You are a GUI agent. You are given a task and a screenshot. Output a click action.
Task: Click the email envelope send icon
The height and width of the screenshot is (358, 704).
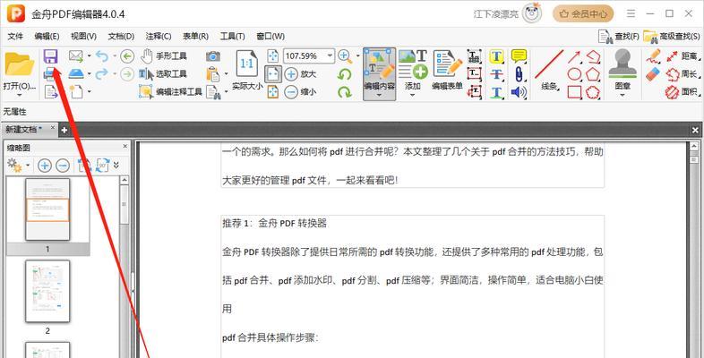(76, 56)
